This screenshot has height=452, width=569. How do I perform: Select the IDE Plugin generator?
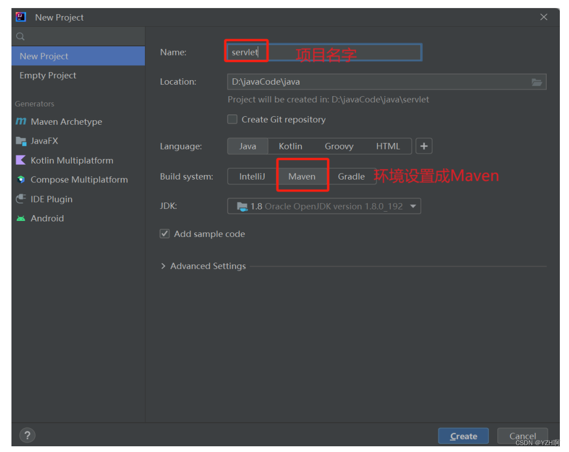(79, 199)
